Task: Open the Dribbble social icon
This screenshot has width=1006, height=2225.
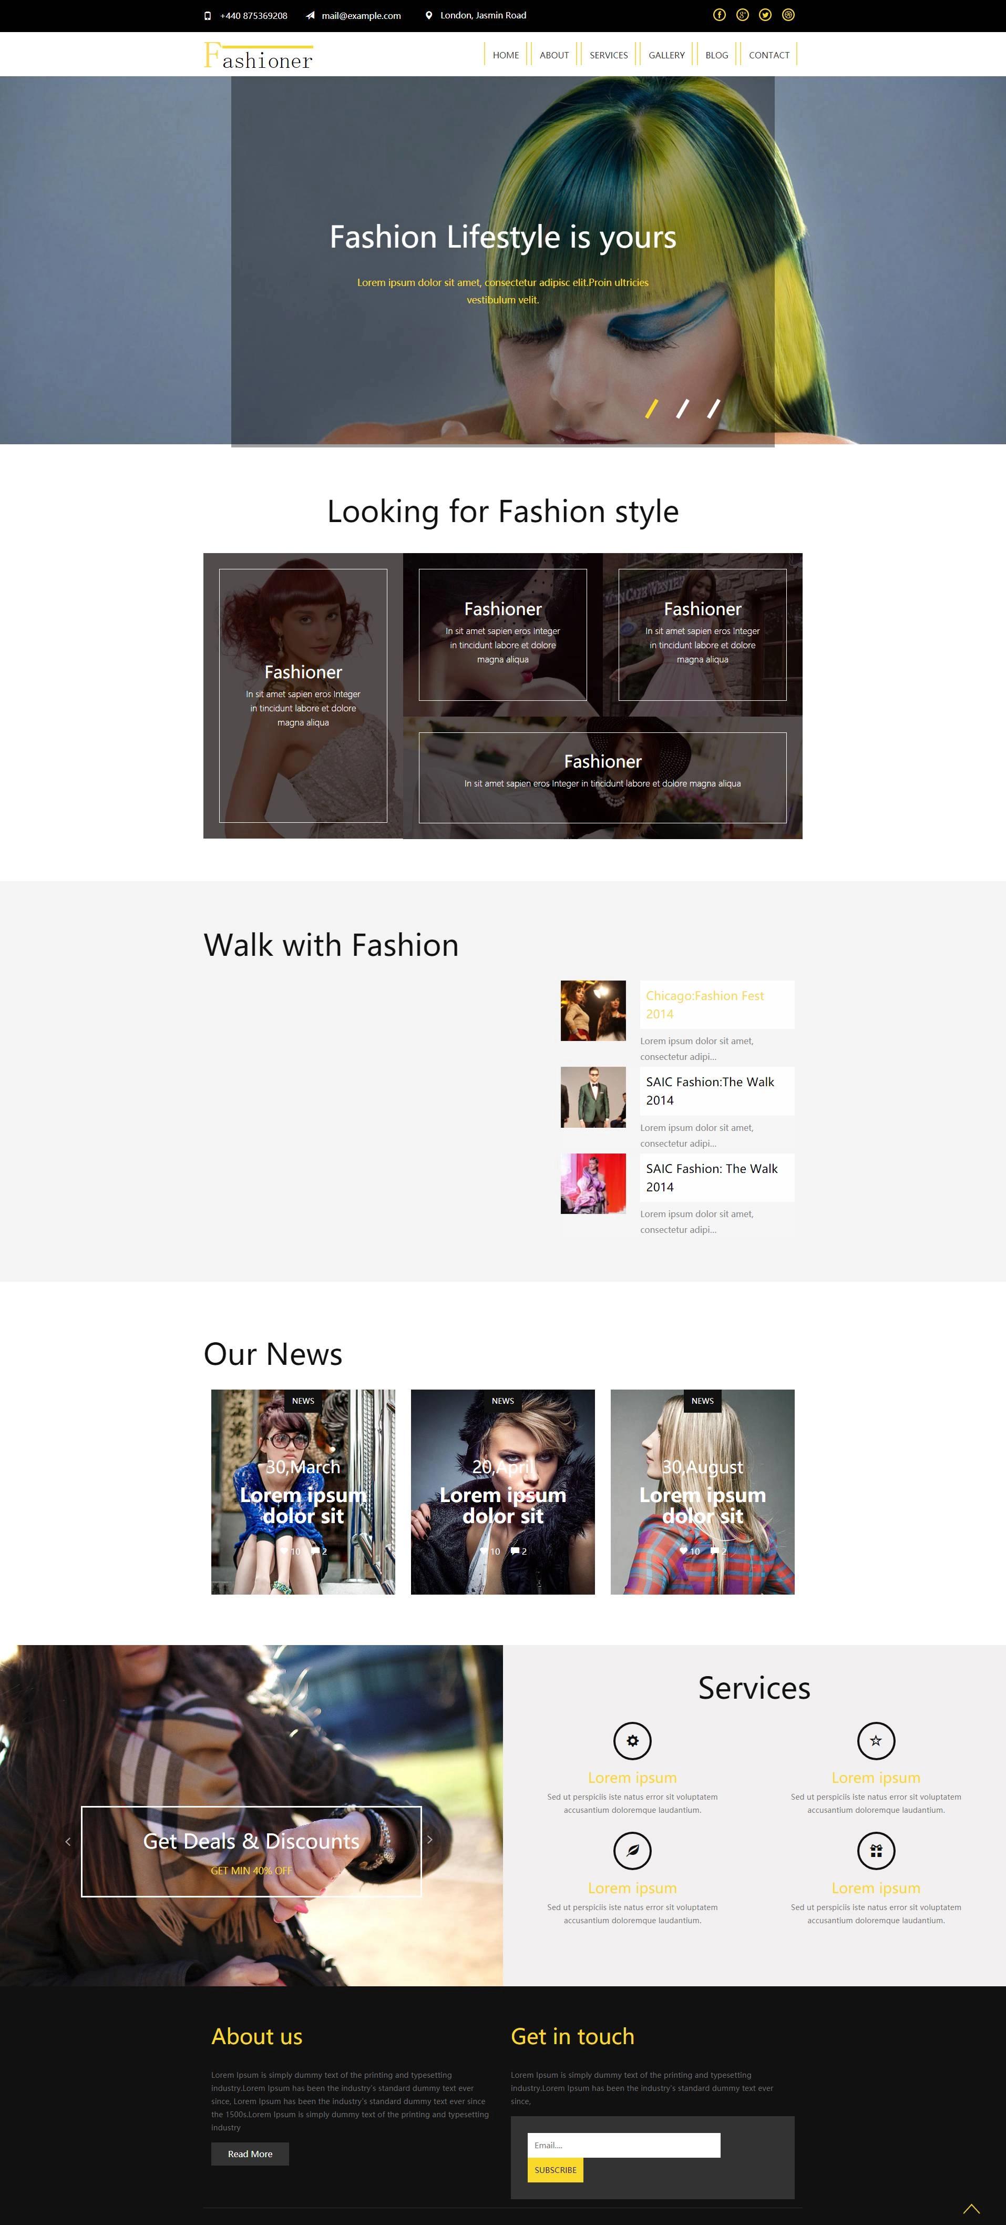Action: [x=788, y=15]
